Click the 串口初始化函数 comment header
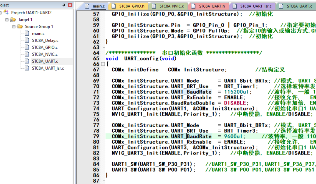The width and height of the screenshot is (316, 184). pyautogui.click(x=182, y=53)
